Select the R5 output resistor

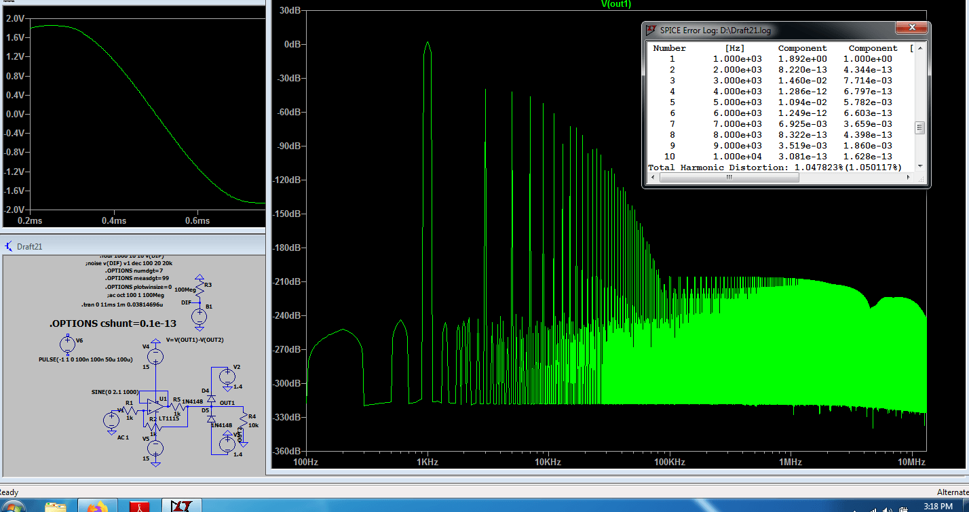176,406
